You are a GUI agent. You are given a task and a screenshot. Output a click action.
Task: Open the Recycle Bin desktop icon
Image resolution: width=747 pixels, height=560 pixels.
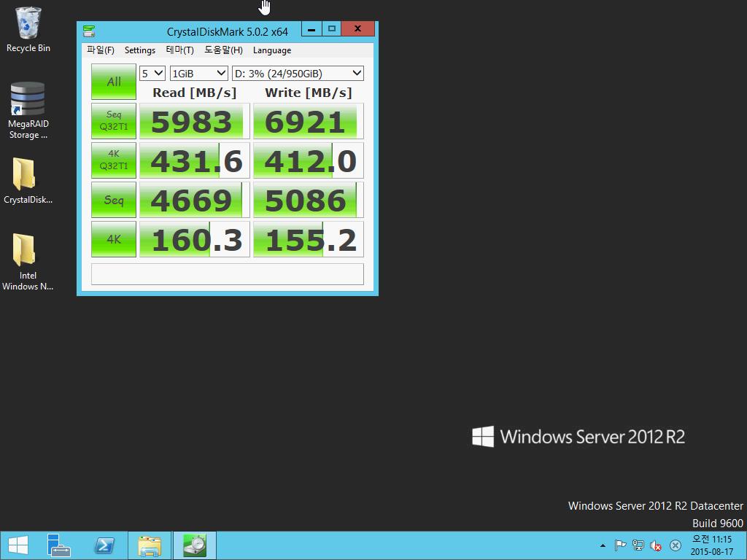click(28, 29)
